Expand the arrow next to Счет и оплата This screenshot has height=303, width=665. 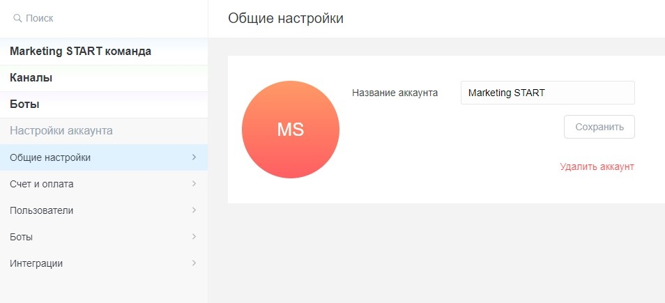pyautogui.click(x=194, y=184)
